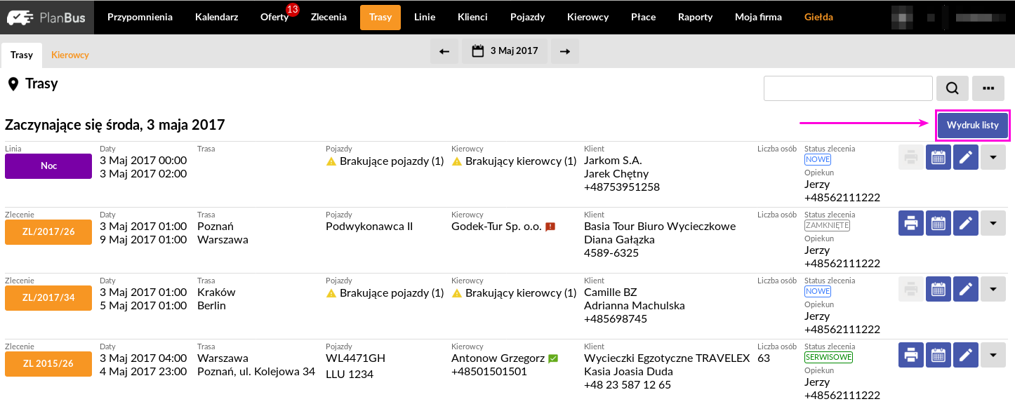Expand dropdown arrow for Noc line row
Image resolution: width=1015 pixels, height=404 pixels.
click(x=993, y=158)
